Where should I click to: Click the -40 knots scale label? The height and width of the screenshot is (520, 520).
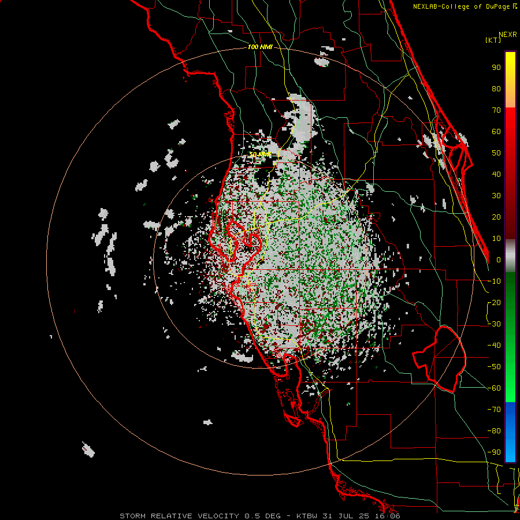(494, 346)
